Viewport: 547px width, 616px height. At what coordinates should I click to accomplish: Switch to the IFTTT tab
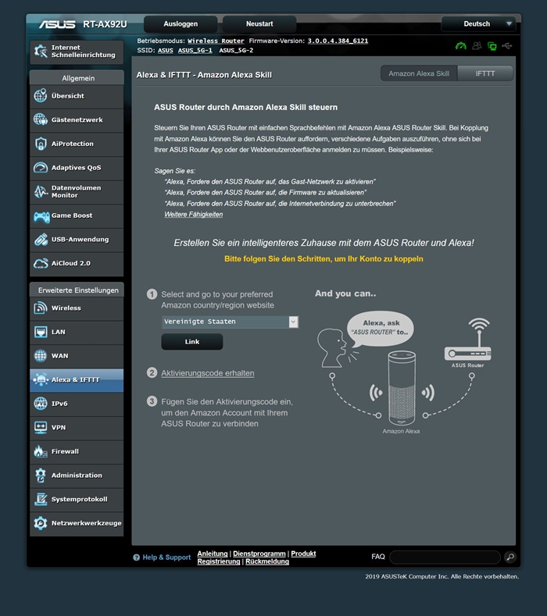click(x=485, y=73)
